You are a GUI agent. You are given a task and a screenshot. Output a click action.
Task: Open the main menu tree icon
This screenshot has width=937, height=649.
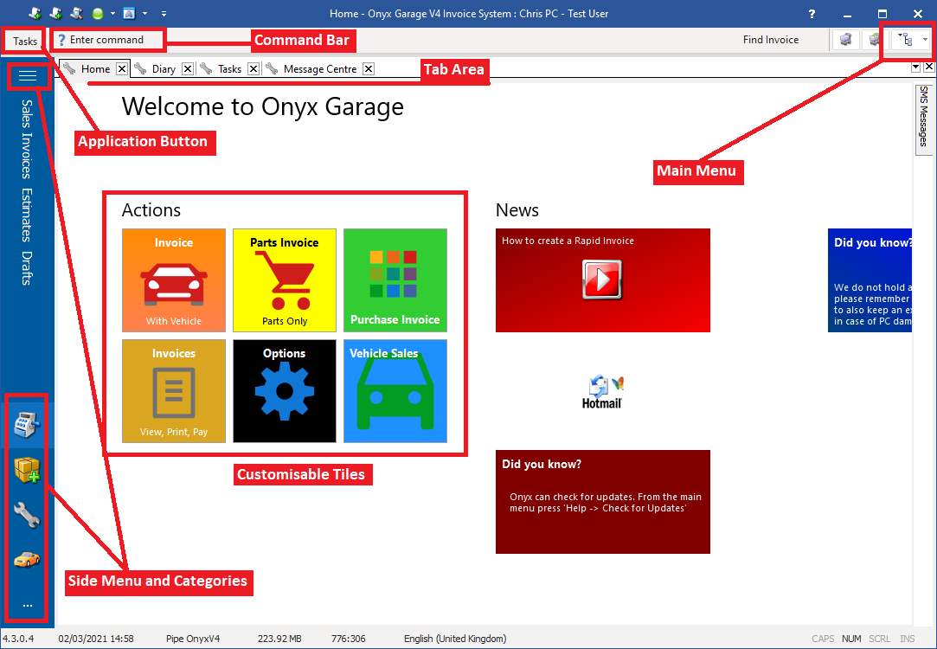click(x=906, y=40)
